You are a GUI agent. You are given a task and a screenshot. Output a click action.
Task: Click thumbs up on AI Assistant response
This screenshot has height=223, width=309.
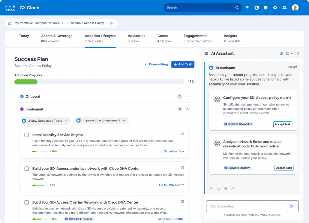tap(211, 189)
